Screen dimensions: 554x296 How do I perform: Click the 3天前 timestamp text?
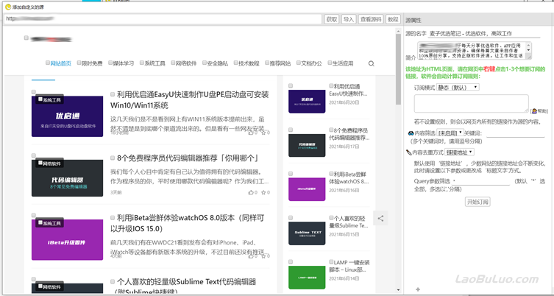[116, 193]
